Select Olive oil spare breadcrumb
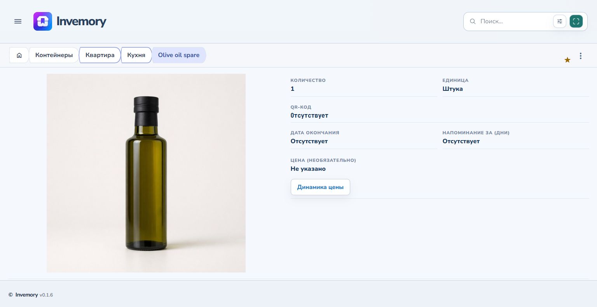 179,55
